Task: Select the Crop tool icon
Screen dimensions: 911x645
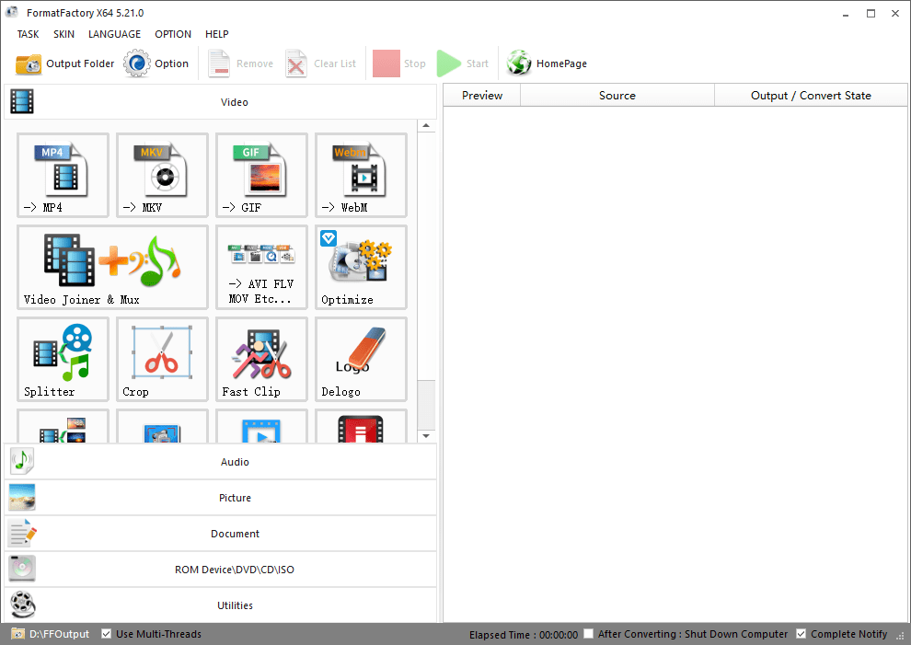Action: [162, 359]
